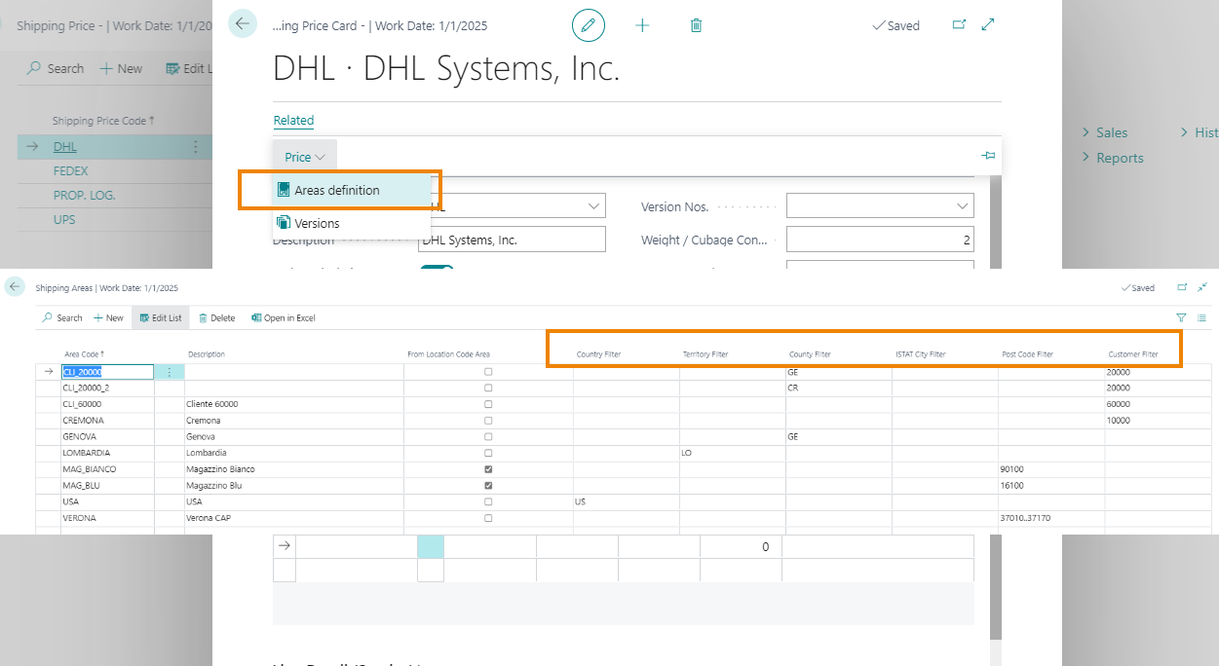Check From Location Code Area for GENOVA
This screenshot has width=1219, height=666.
coord(488,437)
